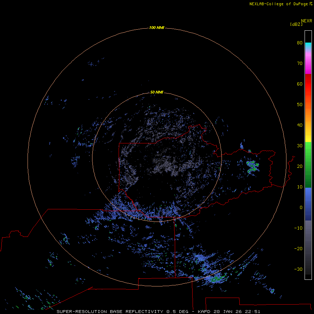Click the 80 dBZ scale value
The image size is (314, 314).
[x=300, y=43]
